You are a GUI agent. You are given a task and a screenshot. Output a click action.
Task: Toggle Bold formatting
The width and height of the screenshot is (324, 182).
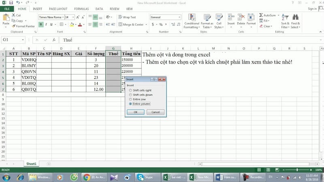point(41,24)
